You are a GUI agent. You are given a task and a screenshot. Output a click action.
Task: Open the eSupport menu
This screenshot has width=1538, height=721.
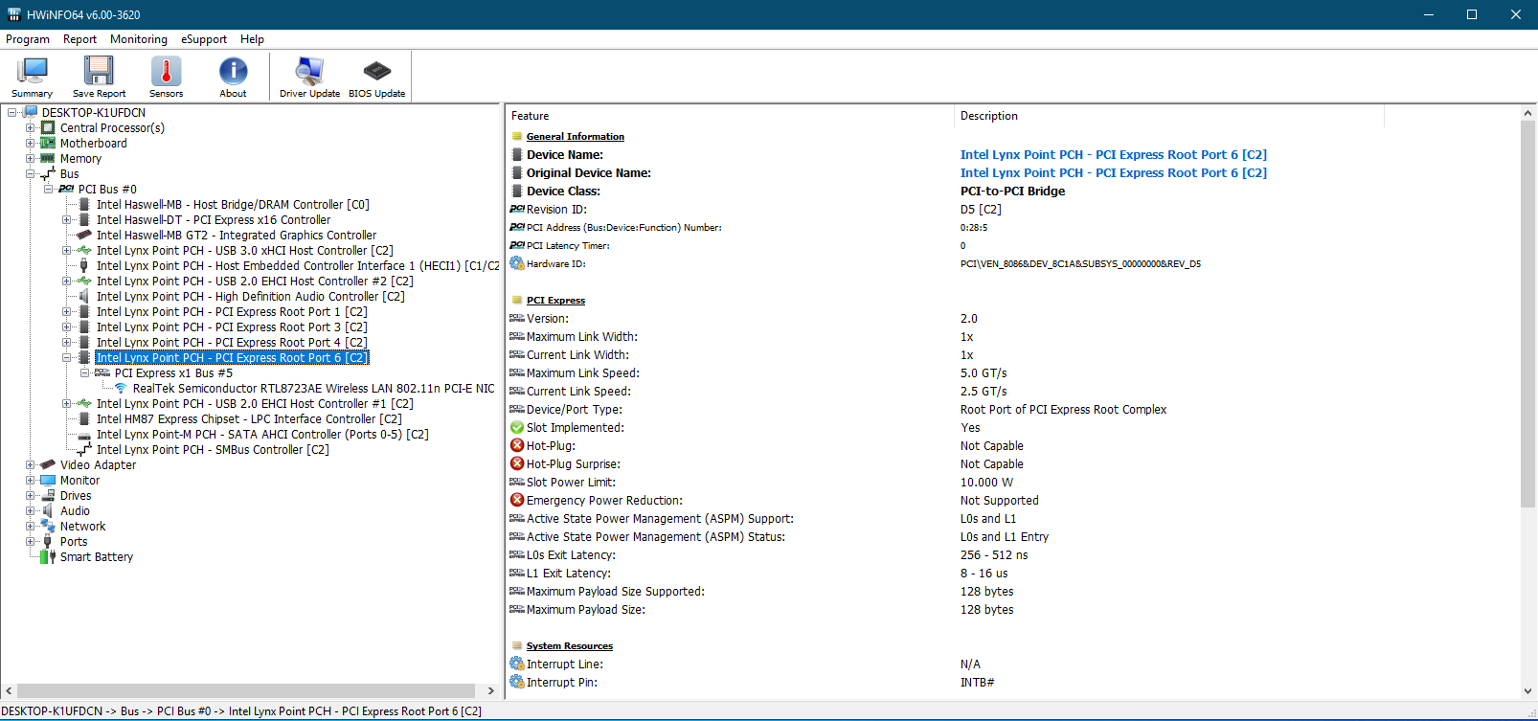(x=204, y=39)
